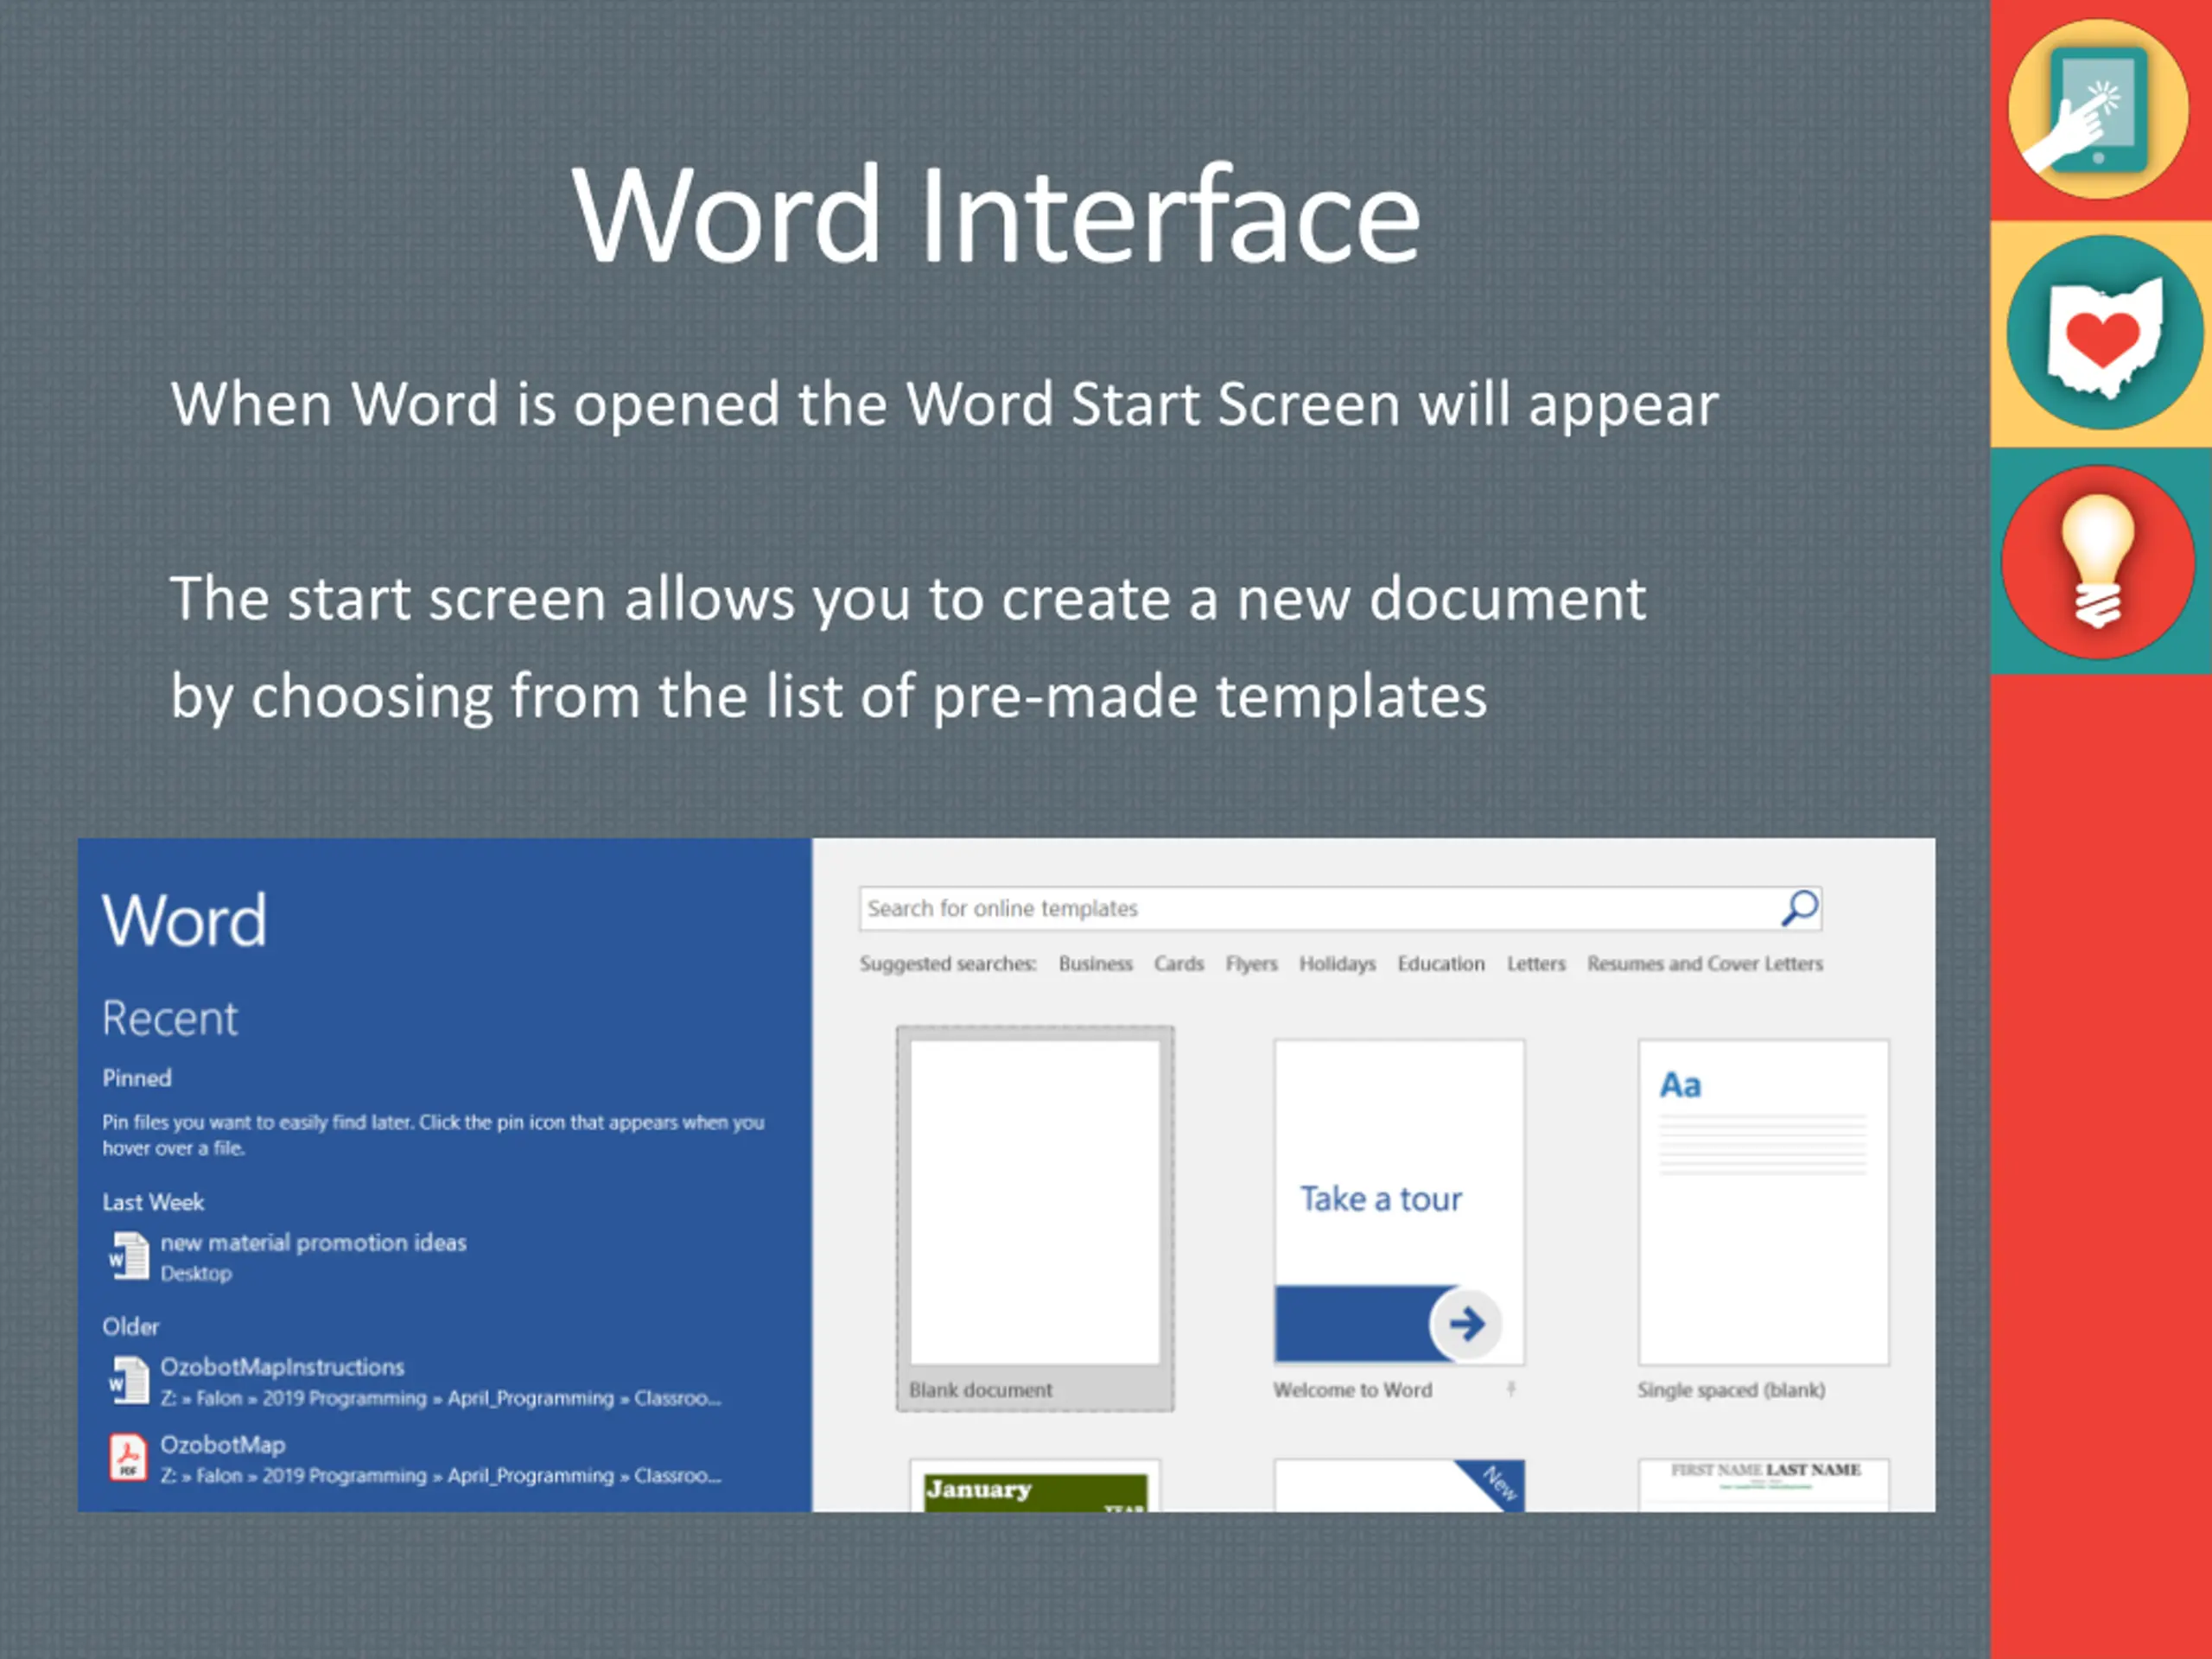Open the Education suggested search
This screenshot has height=1659, width=2212.
point(1440,964)
